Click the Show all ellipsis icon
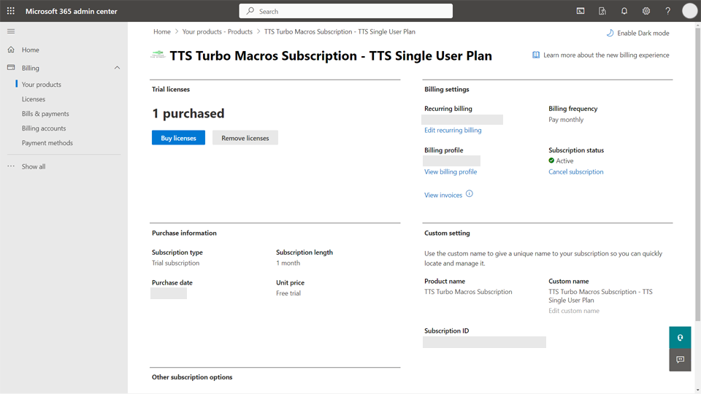This screenshot has height=394, width=701. 11,166
